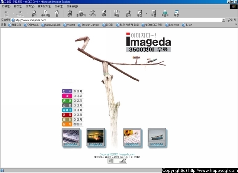Image resolution: width=238 pixels, height=173 pixels.
Task: Click the gray 소품 이미지 category
Action: pos(73,105)
